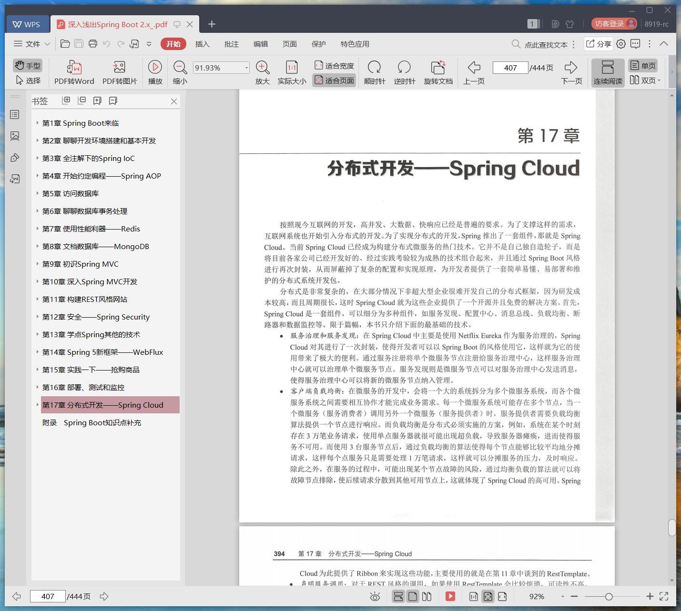This screenshot has height=611, width=681.
Task: Select the selection tool (选择)
Action: point(28,80)
